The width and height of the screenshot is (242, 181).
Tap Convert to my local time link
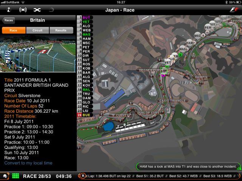click(x=28, y=163)
